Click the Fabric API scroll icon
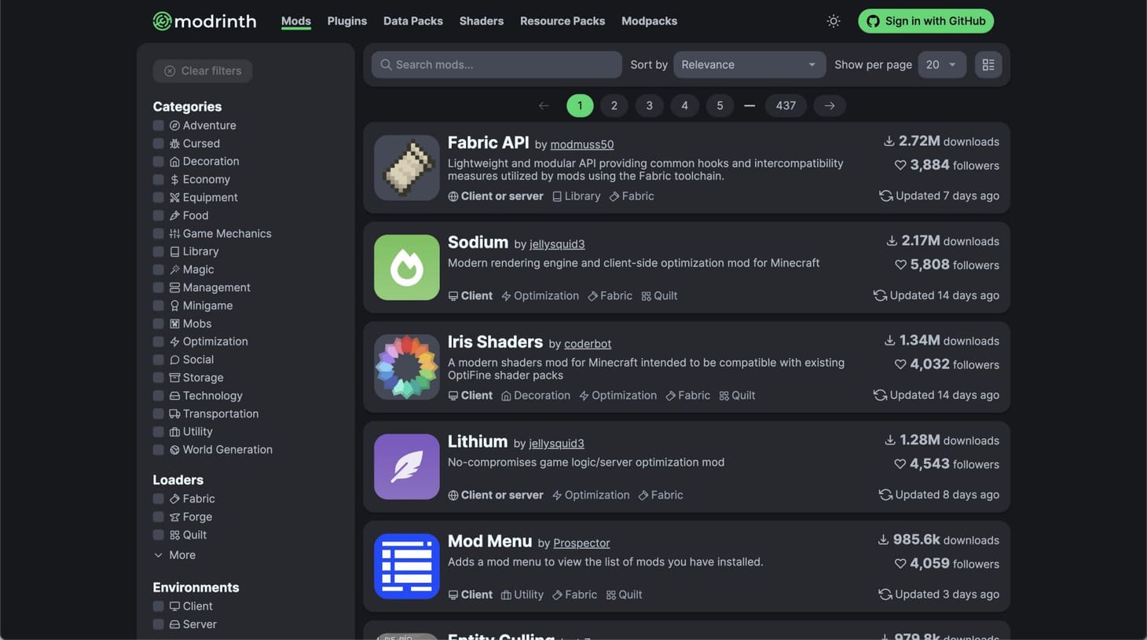 coord(406,168)
